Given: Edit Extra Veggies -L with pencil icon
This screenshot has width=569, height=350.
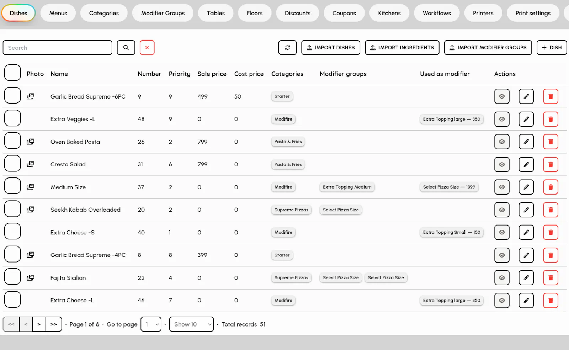Looking at the screenshot, I should pyautogui.click(x=526, y=119).
